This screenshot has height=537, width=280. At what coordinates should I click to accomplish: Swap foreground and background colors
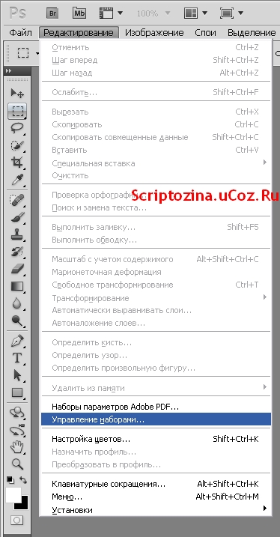coord(23,480)
